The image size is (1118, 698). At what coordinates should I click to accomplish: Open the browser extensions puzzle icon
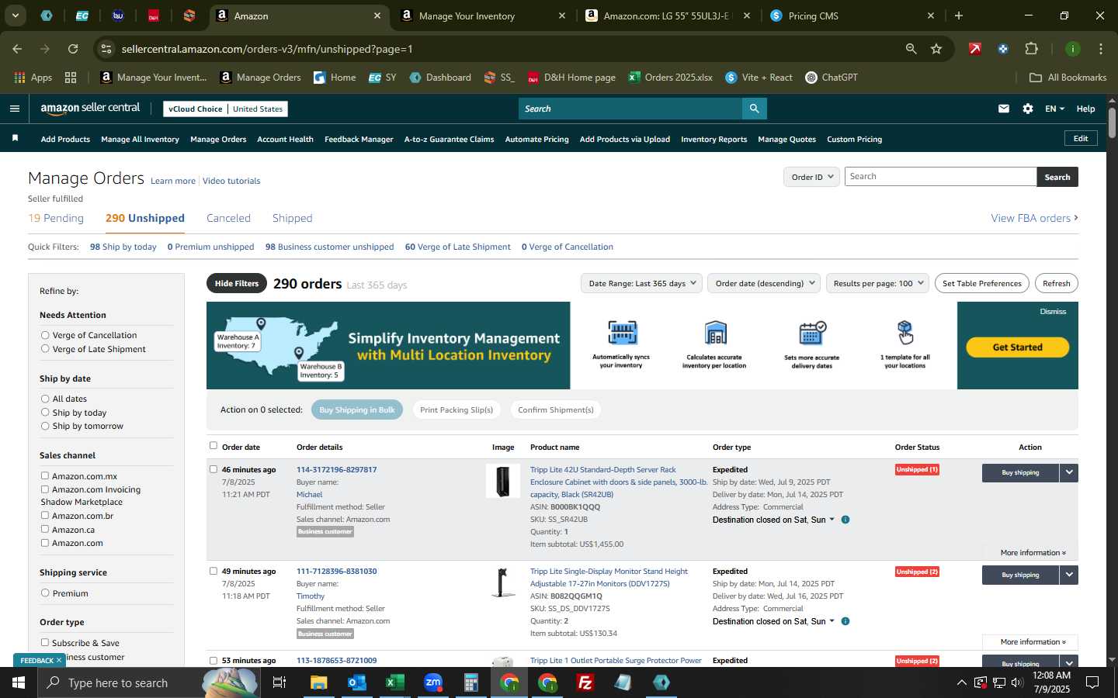pos(1031,49)
